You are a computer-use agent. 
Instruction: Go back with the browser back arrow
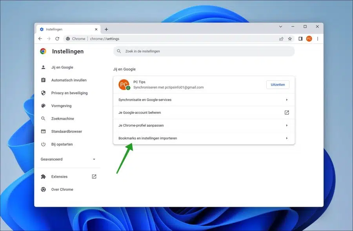[40, 39]
